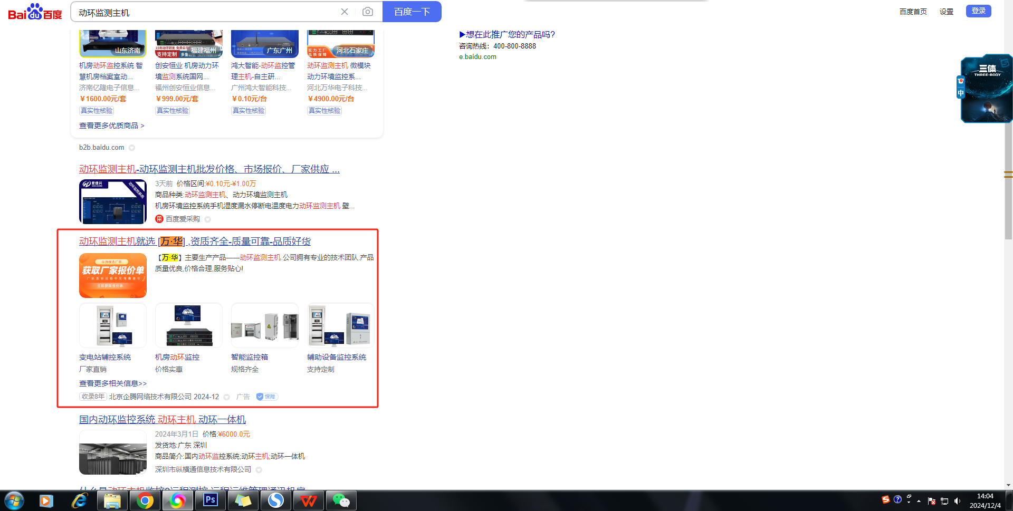1013x511 pixels.
Task: Open ad title 动环监测主机就选万·华
Action: pos(195,242)
